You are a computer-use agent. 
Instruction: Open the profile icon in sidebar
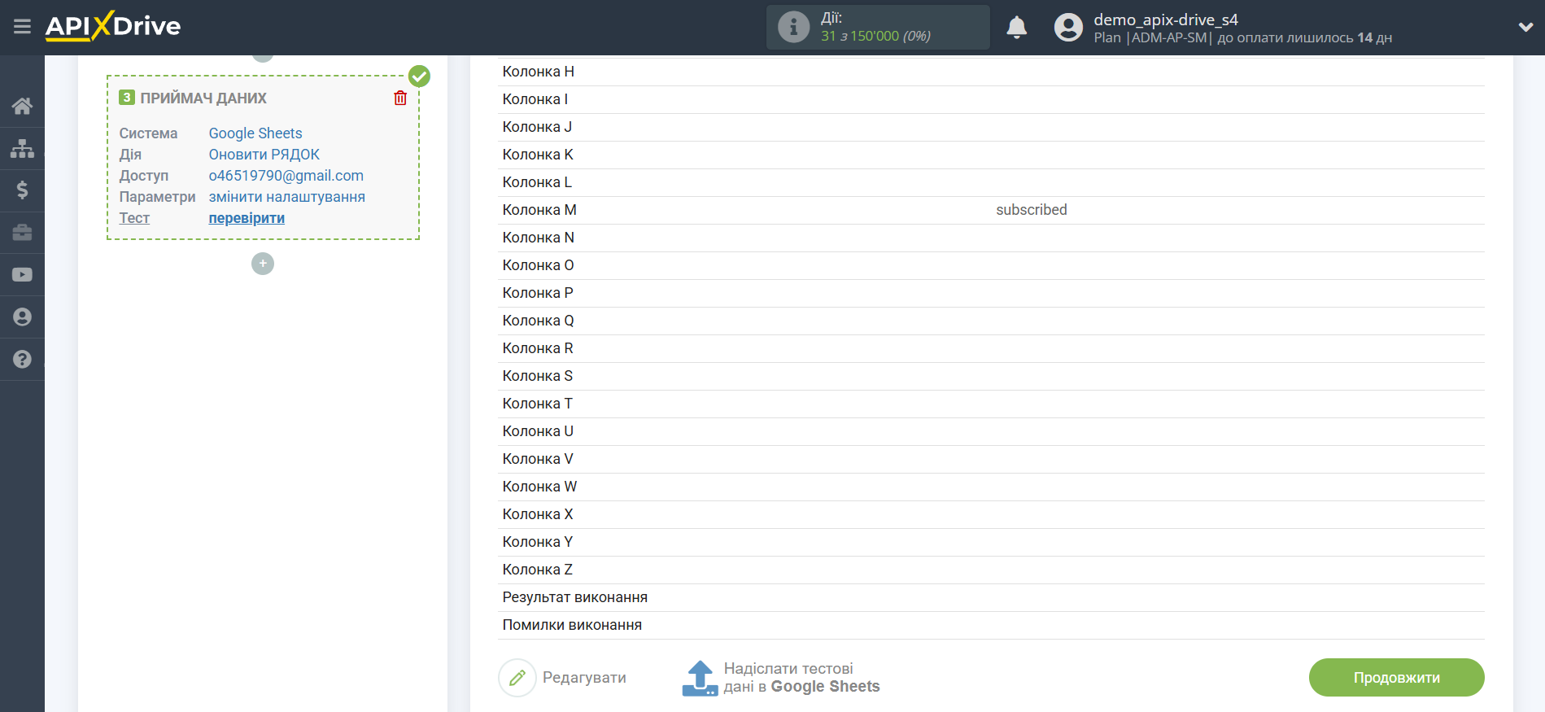pos(22,317)
